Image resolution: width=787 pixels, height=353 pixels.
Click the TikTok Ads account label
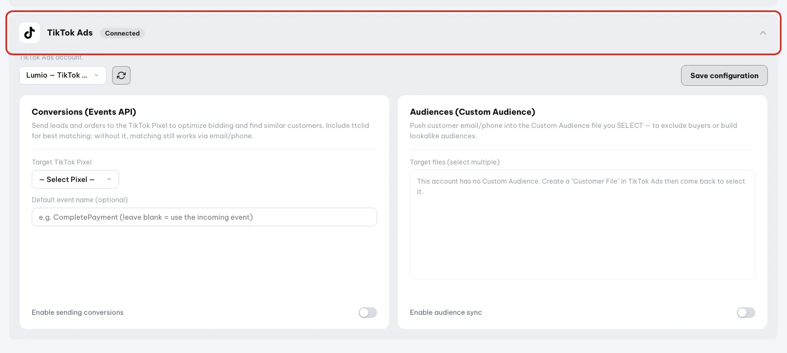pos(51,57)
